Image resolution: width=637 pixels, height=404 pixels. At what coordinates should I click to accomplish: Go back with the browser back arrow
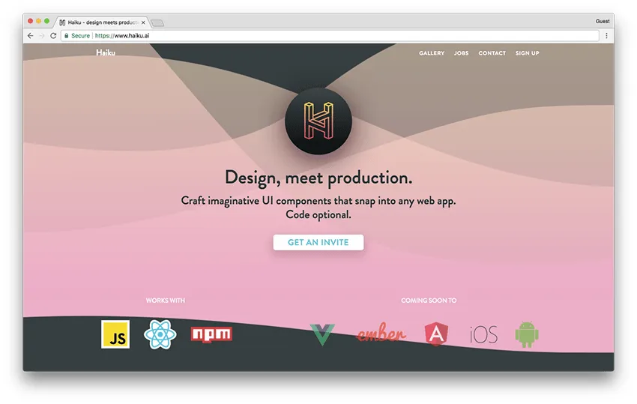coord(31,36)
